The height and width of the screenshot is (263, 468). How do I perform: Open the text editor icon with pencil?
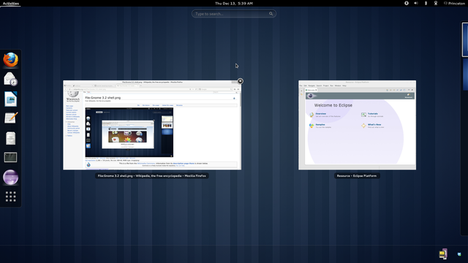pyautogui.click(x=11, y=118)
